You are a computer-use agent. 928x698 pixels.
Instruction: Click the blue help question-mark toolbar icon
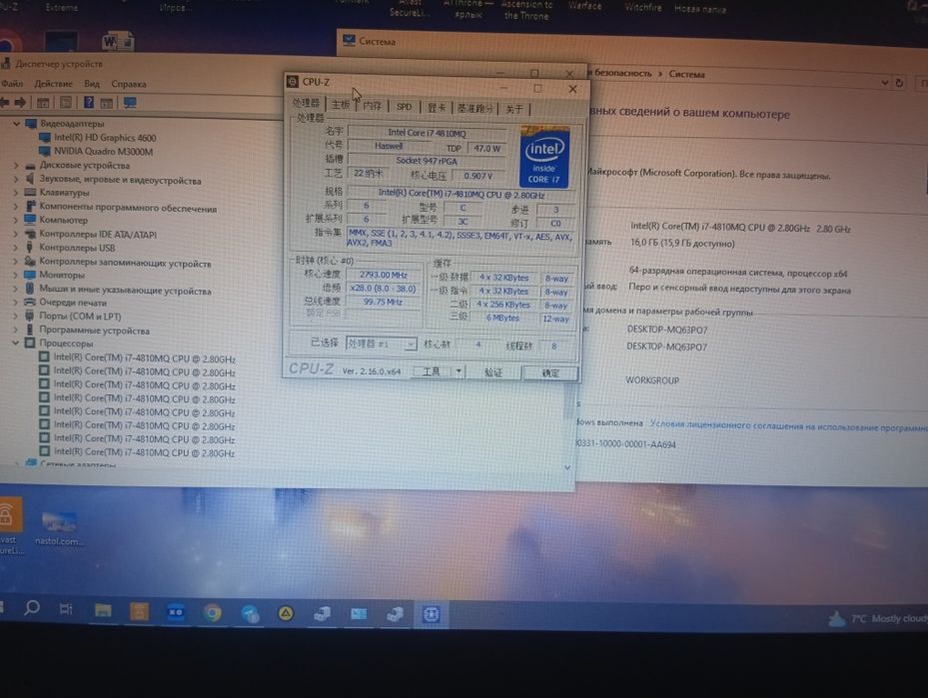[x=88, y=102]
